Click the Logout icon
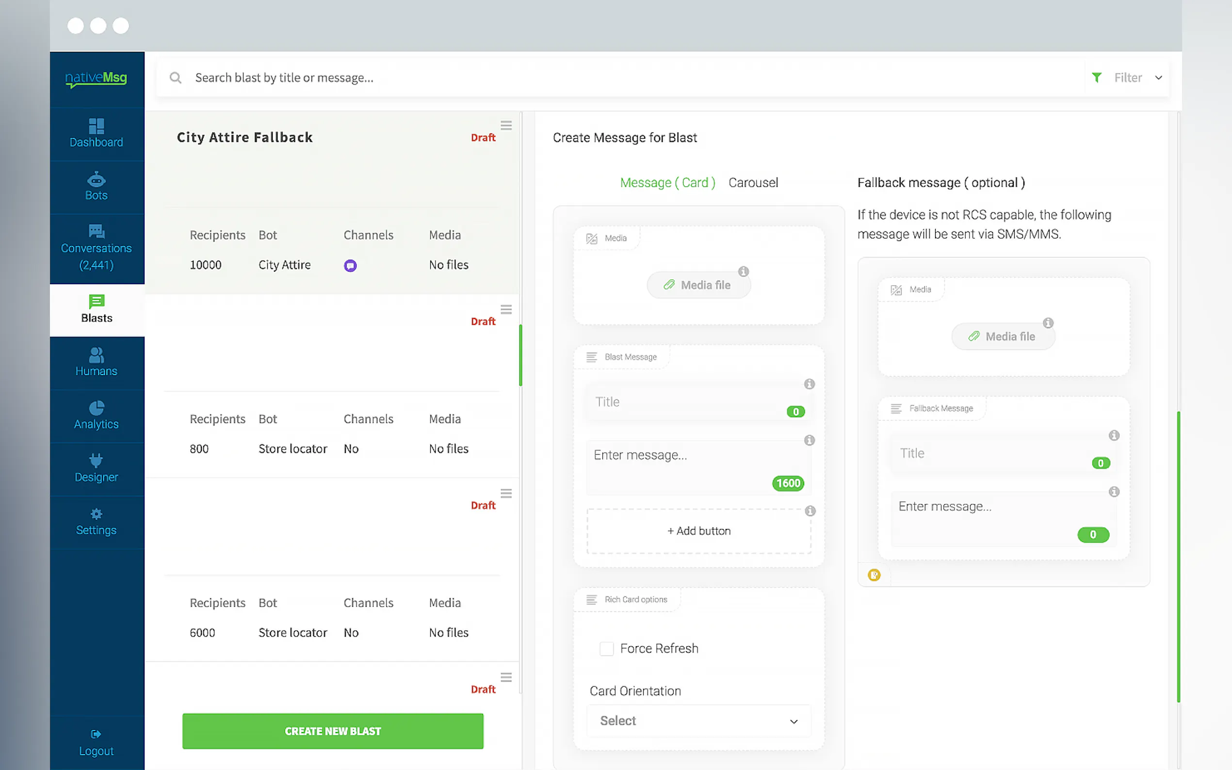Image resolution: width=1232 pixels, height=770 pixels. click(96, 734)
